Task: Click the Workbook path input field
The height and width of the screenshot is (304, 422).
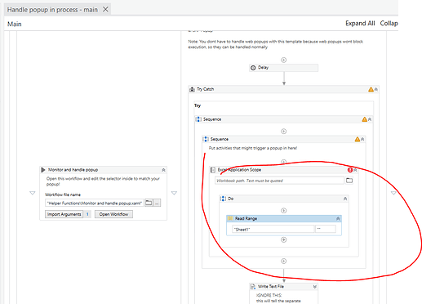Action: click(x=279, y=181)
